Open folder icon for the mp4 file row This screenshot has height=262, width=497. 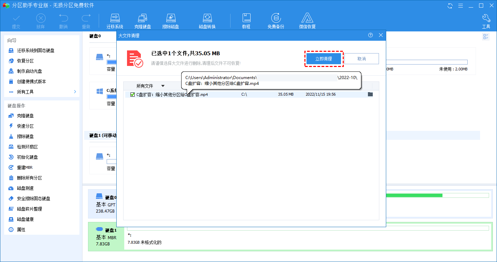pyautogui.click(x=370, y=94)
